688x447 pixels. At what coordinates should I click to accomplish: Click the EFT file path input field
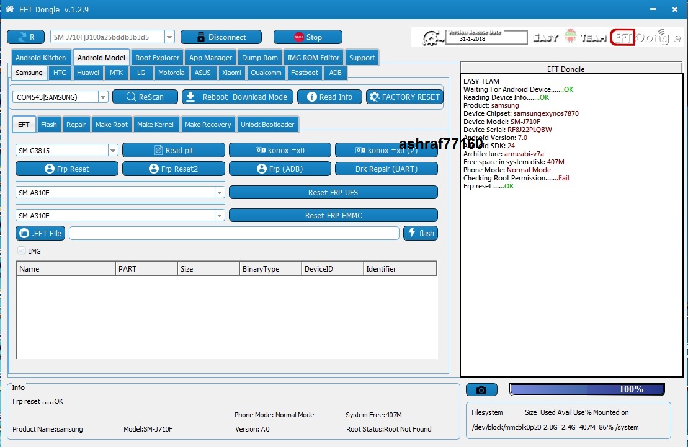[234, 233]
